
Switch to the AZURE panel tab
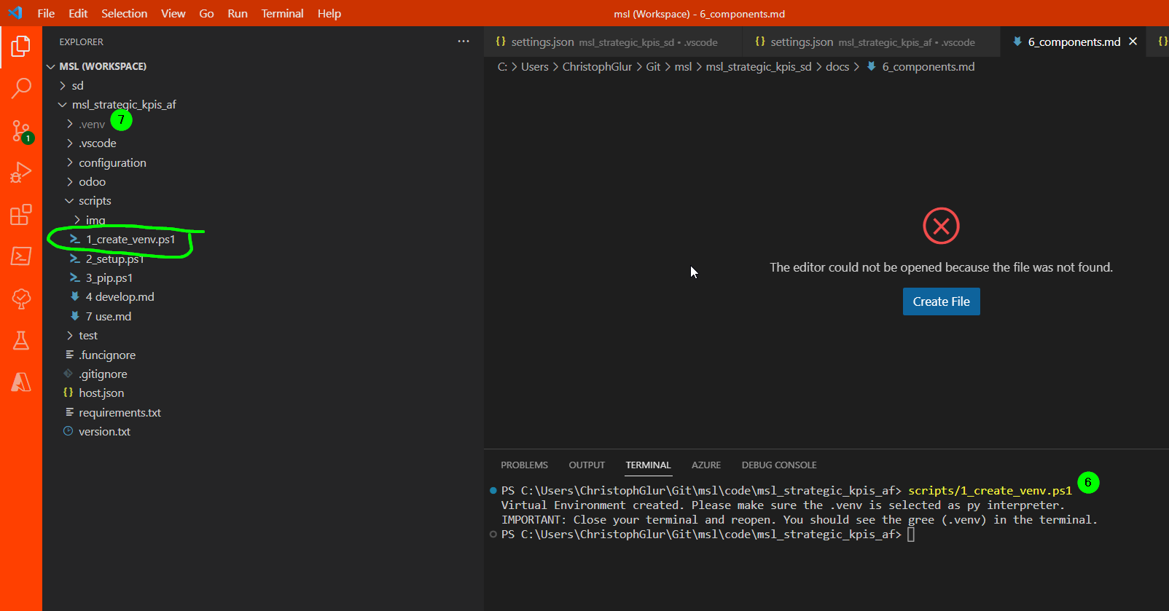click(x=706, y=465)
